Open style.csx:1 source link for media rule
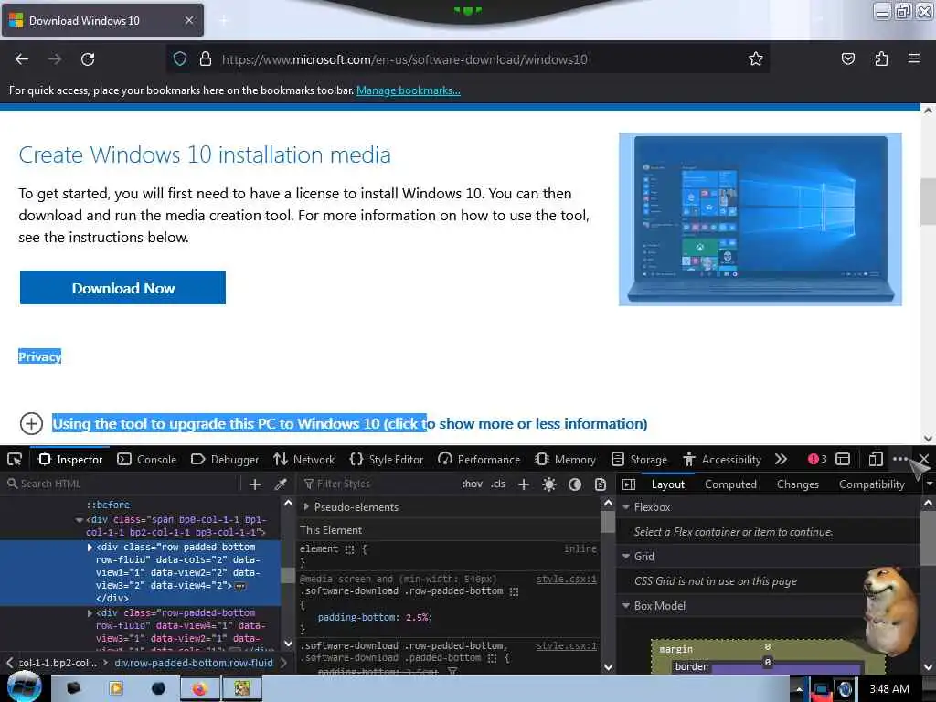The width and height of the screenshot is (936, 702). (566, 579)
